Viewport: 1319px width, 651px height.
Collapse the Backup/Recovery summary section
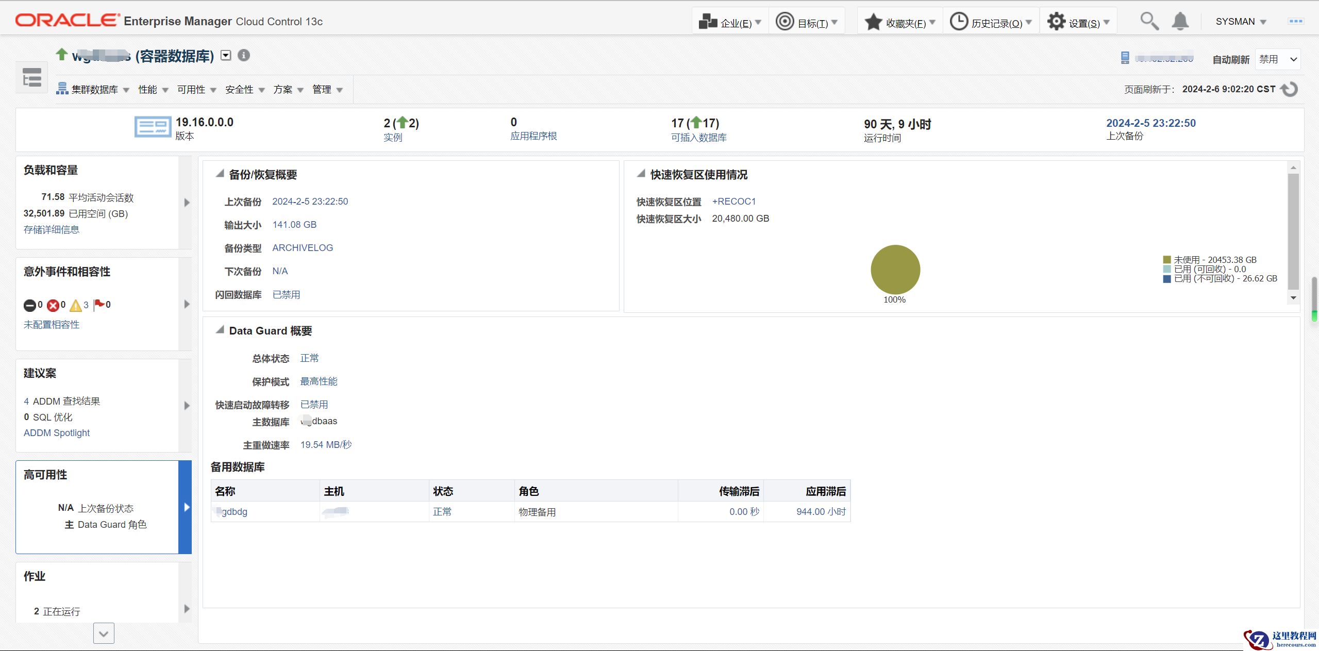coord(220,174)
